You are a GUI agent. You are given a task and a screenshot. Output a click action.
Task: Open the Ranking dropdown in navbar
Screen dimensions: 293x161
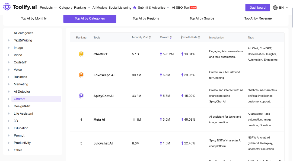[x=82, y=8]
